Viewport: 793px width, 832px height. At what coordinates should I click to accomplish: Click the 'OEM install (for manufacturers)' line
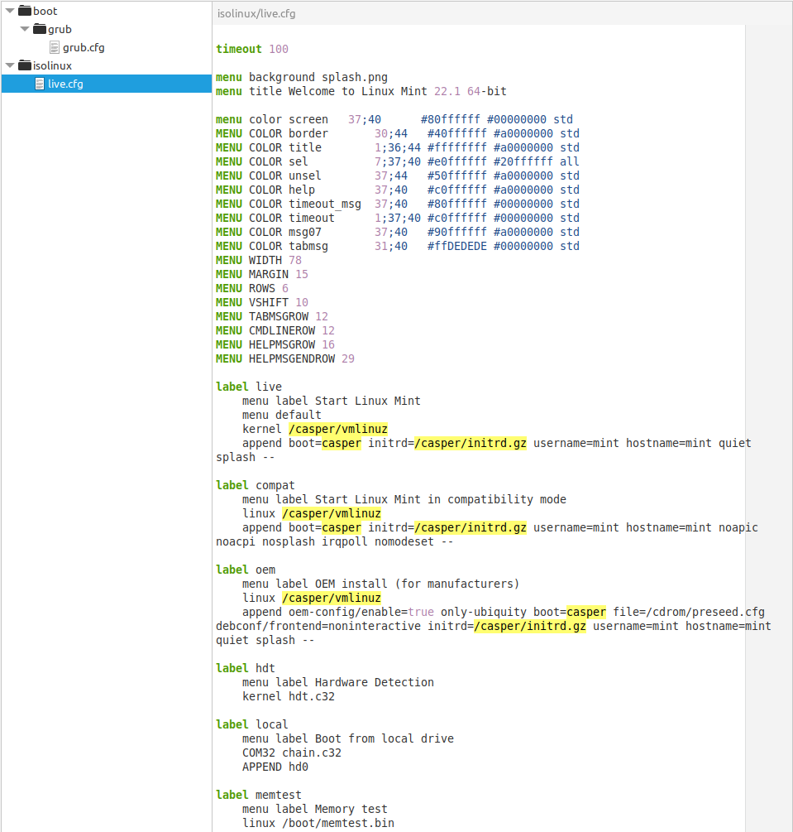(380, 584)
